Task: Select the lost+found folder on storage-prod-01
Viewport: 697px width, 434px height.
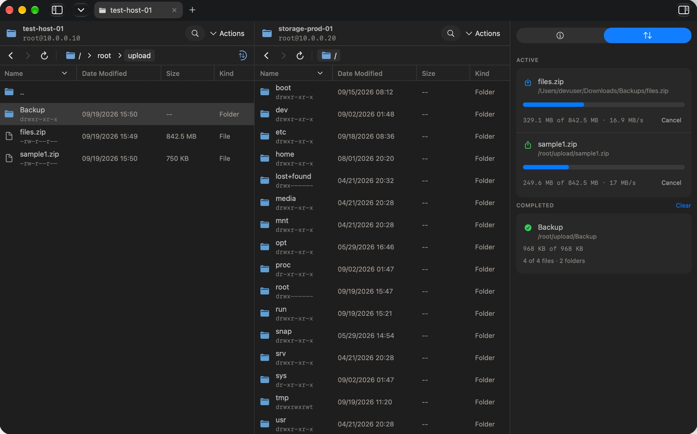Action: coord(382,180)
